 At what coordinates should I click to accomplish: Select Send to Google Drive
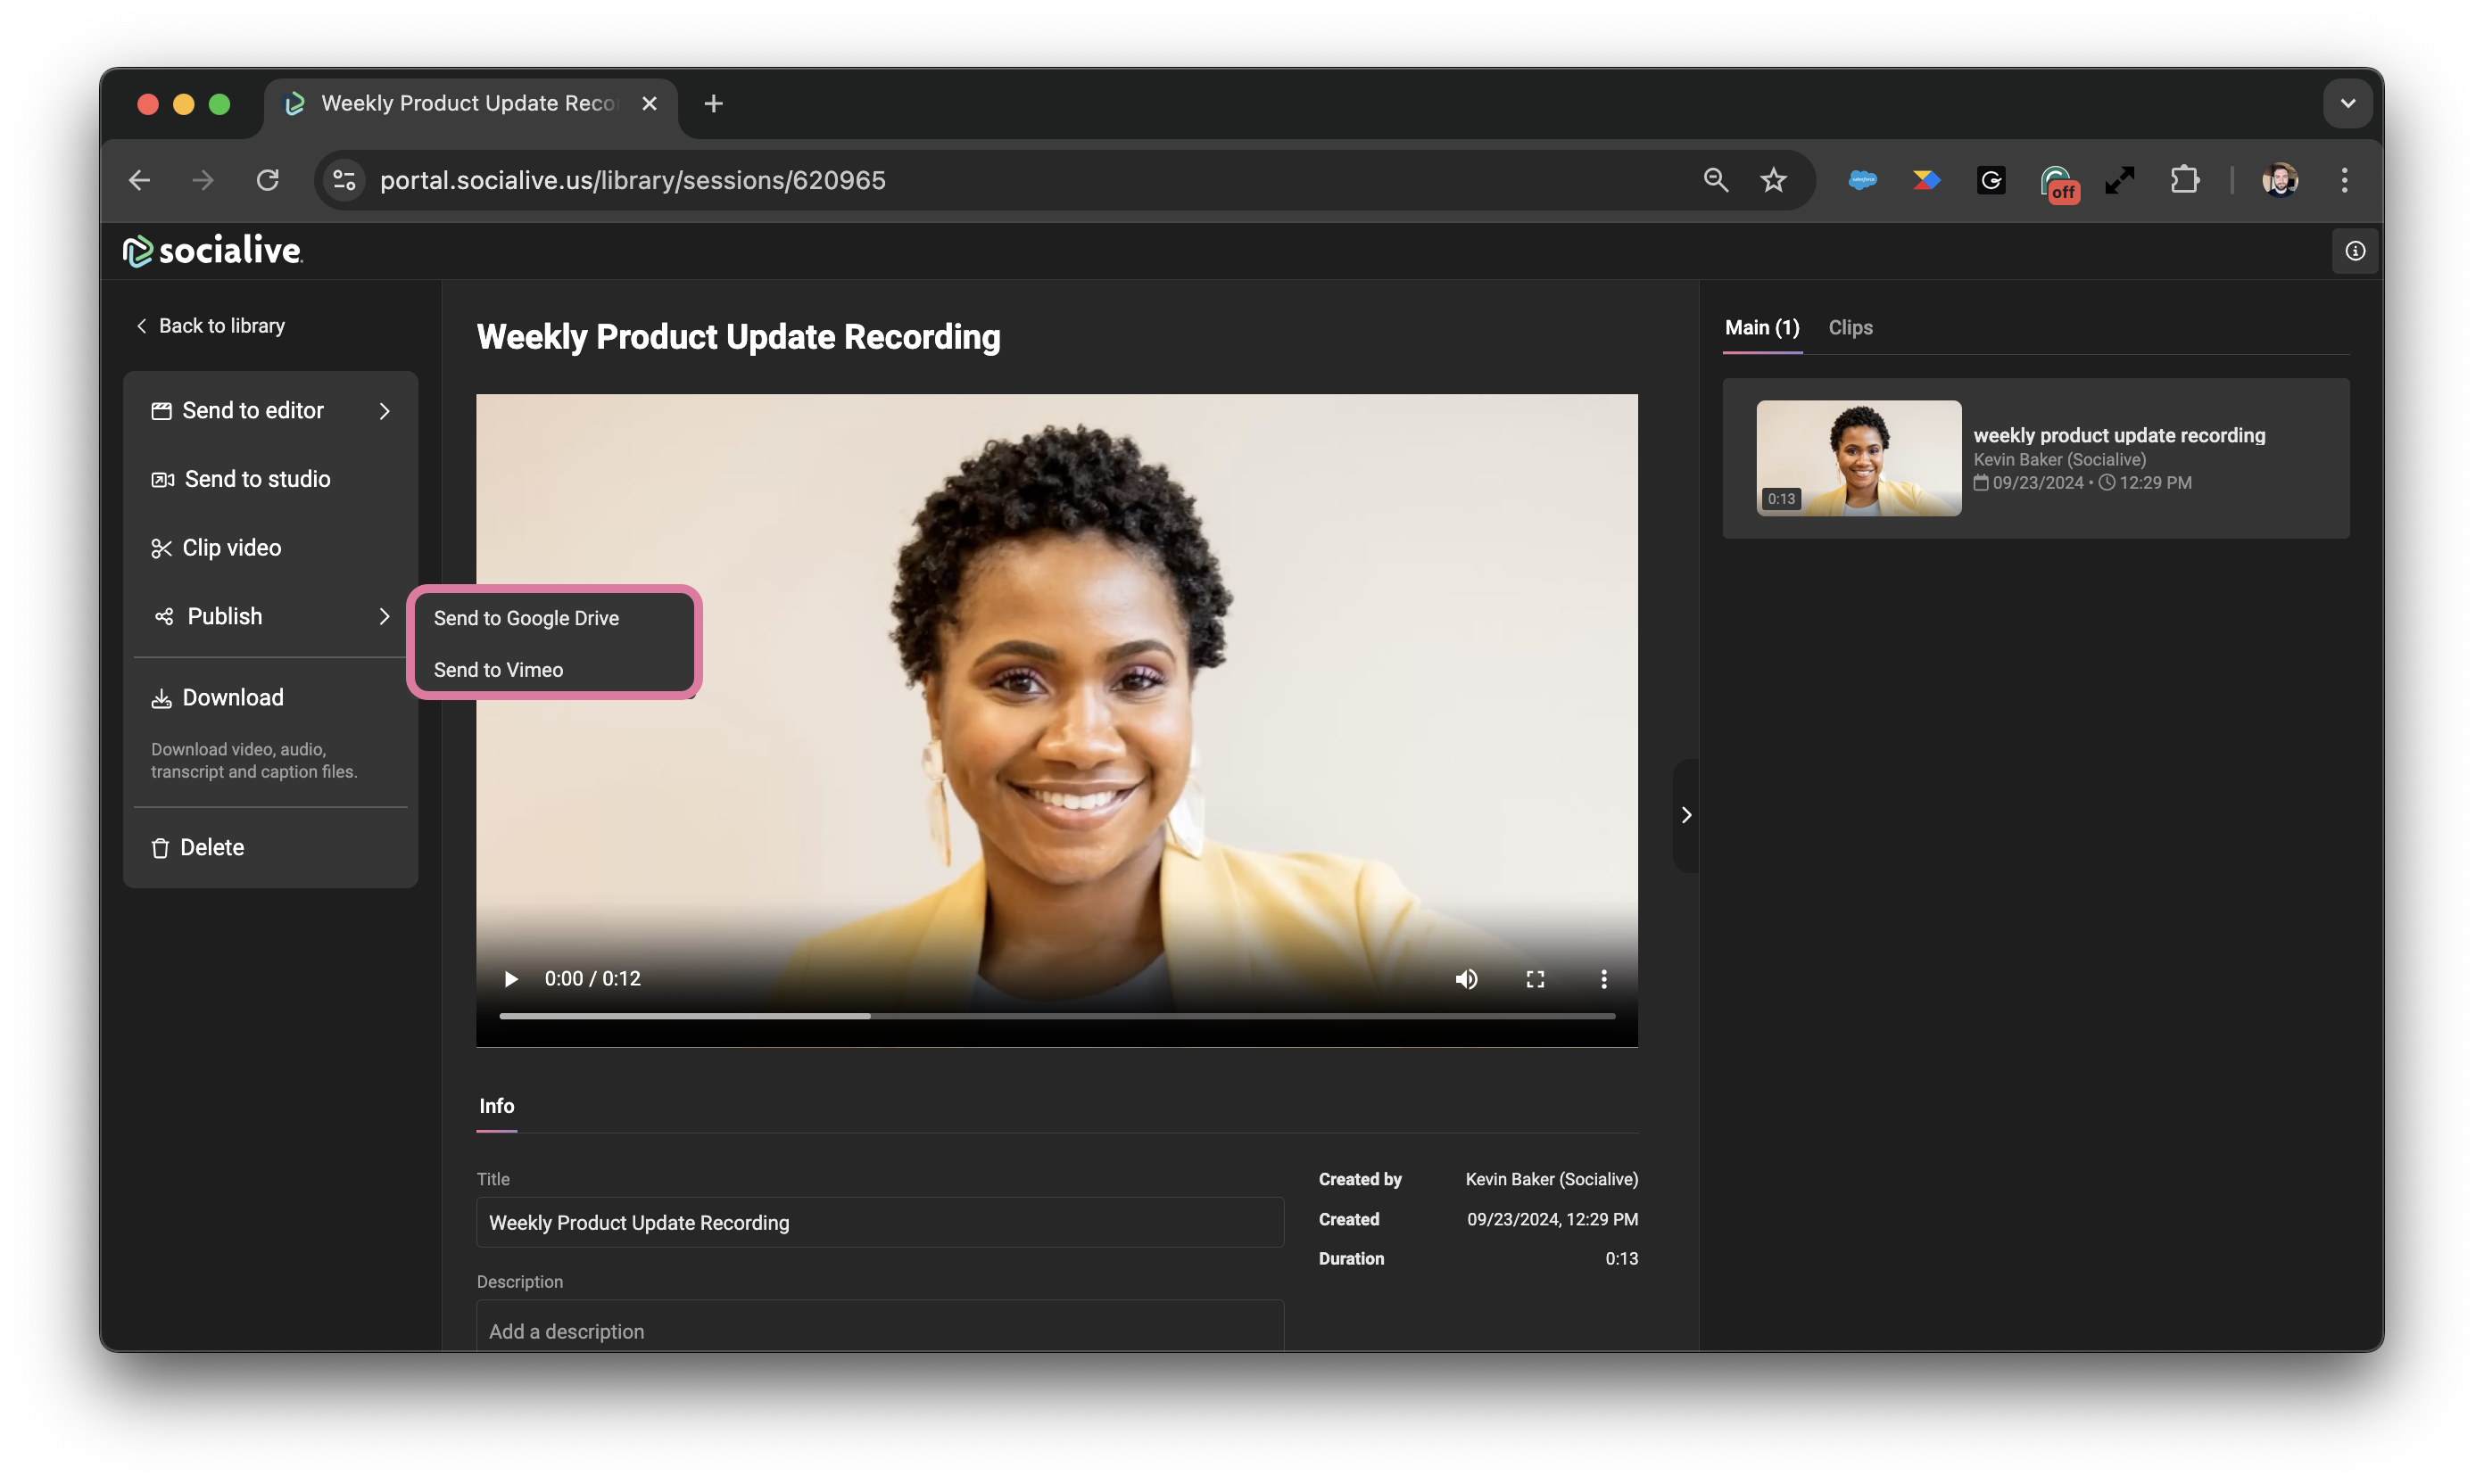click(x=526, y=618)
